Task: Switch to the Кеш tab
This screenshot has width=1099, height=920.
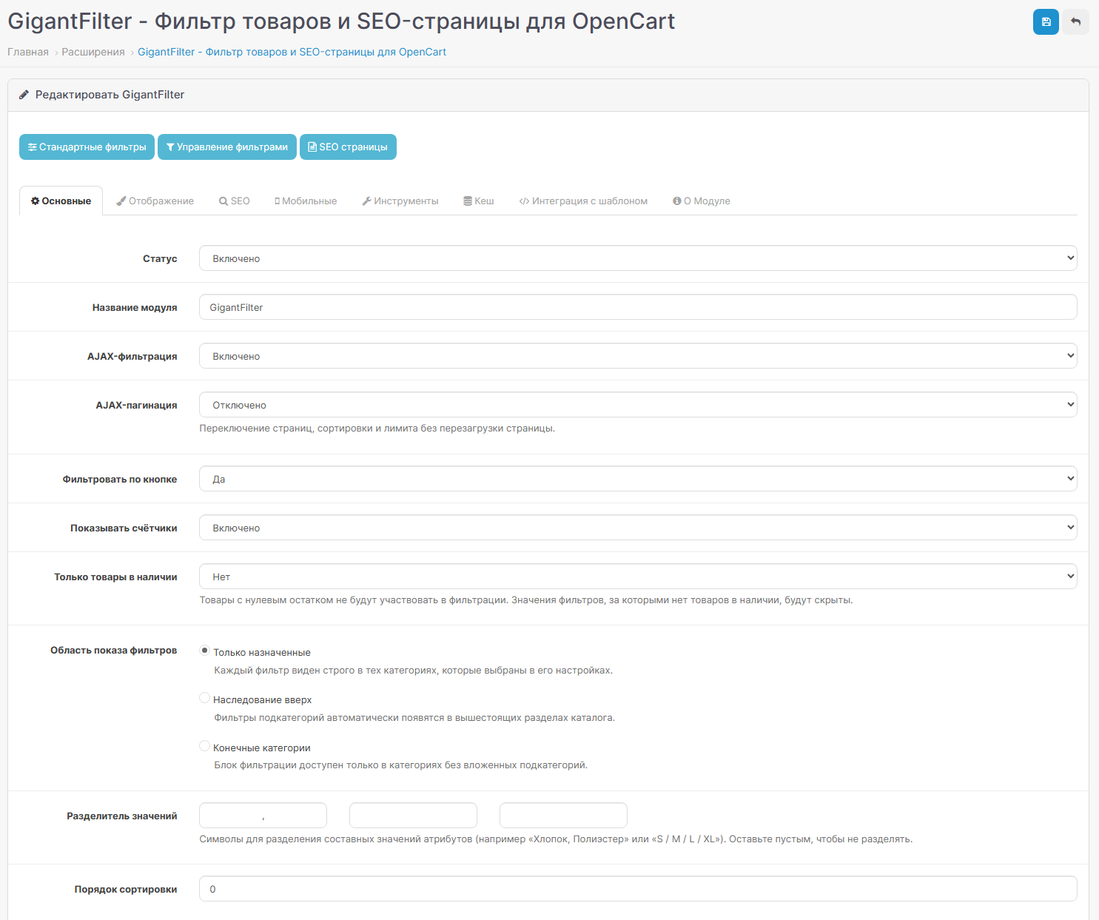Action: [x=479, y=201]
